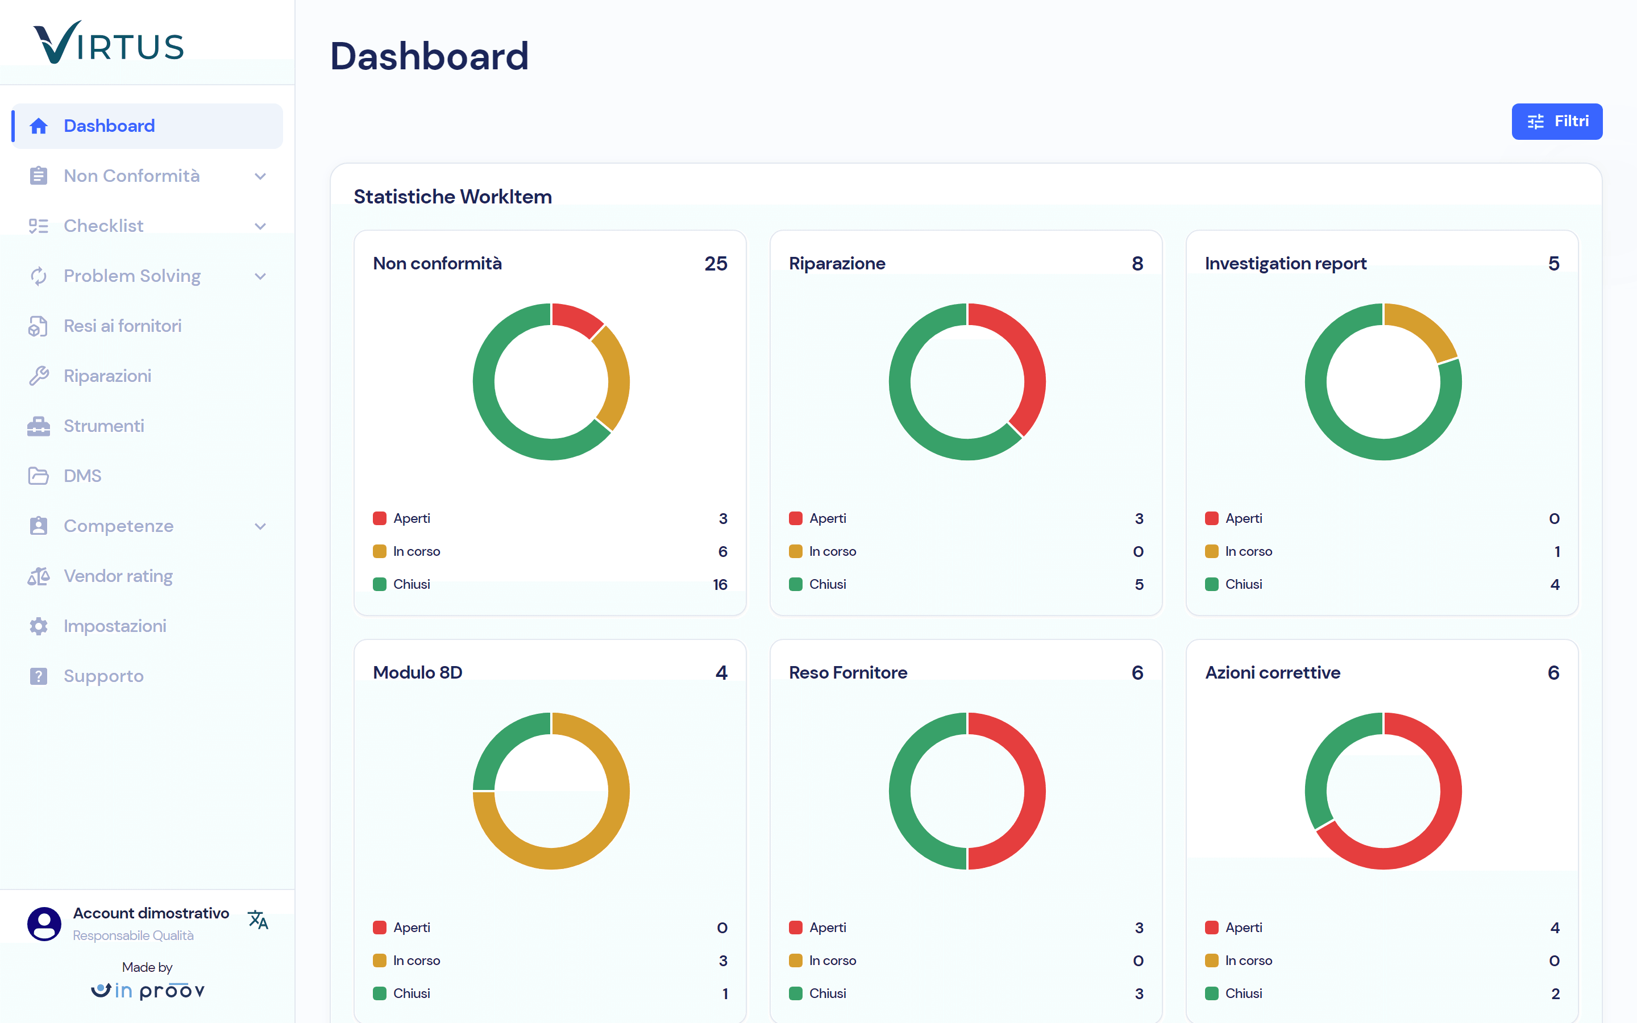The image size is (1637, 1023).
Task: Click the Non conformità donut chart
Action: click(551, 382)
